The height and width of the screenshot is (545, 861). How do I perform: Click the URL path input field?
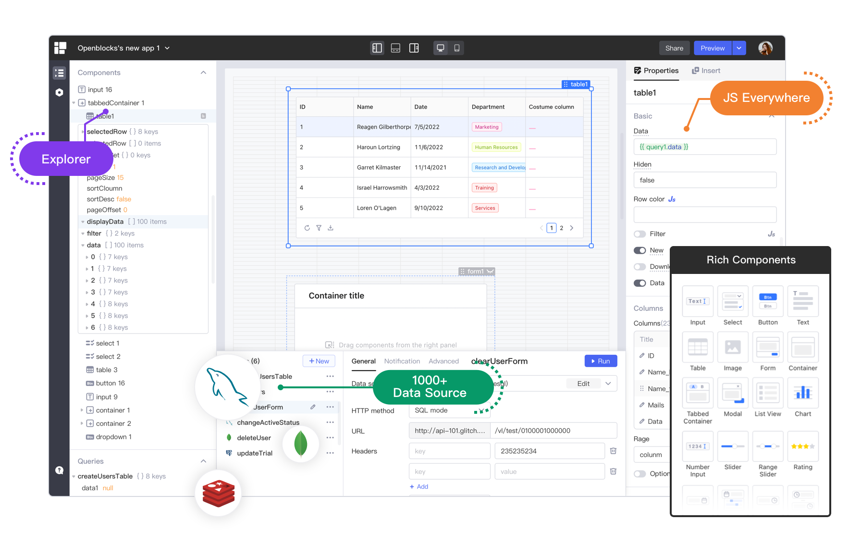[x=553, y=431]
